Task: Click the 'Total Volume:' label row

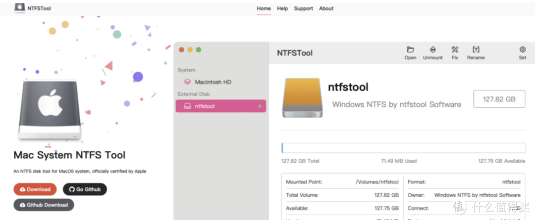Action: coord(342,195)
